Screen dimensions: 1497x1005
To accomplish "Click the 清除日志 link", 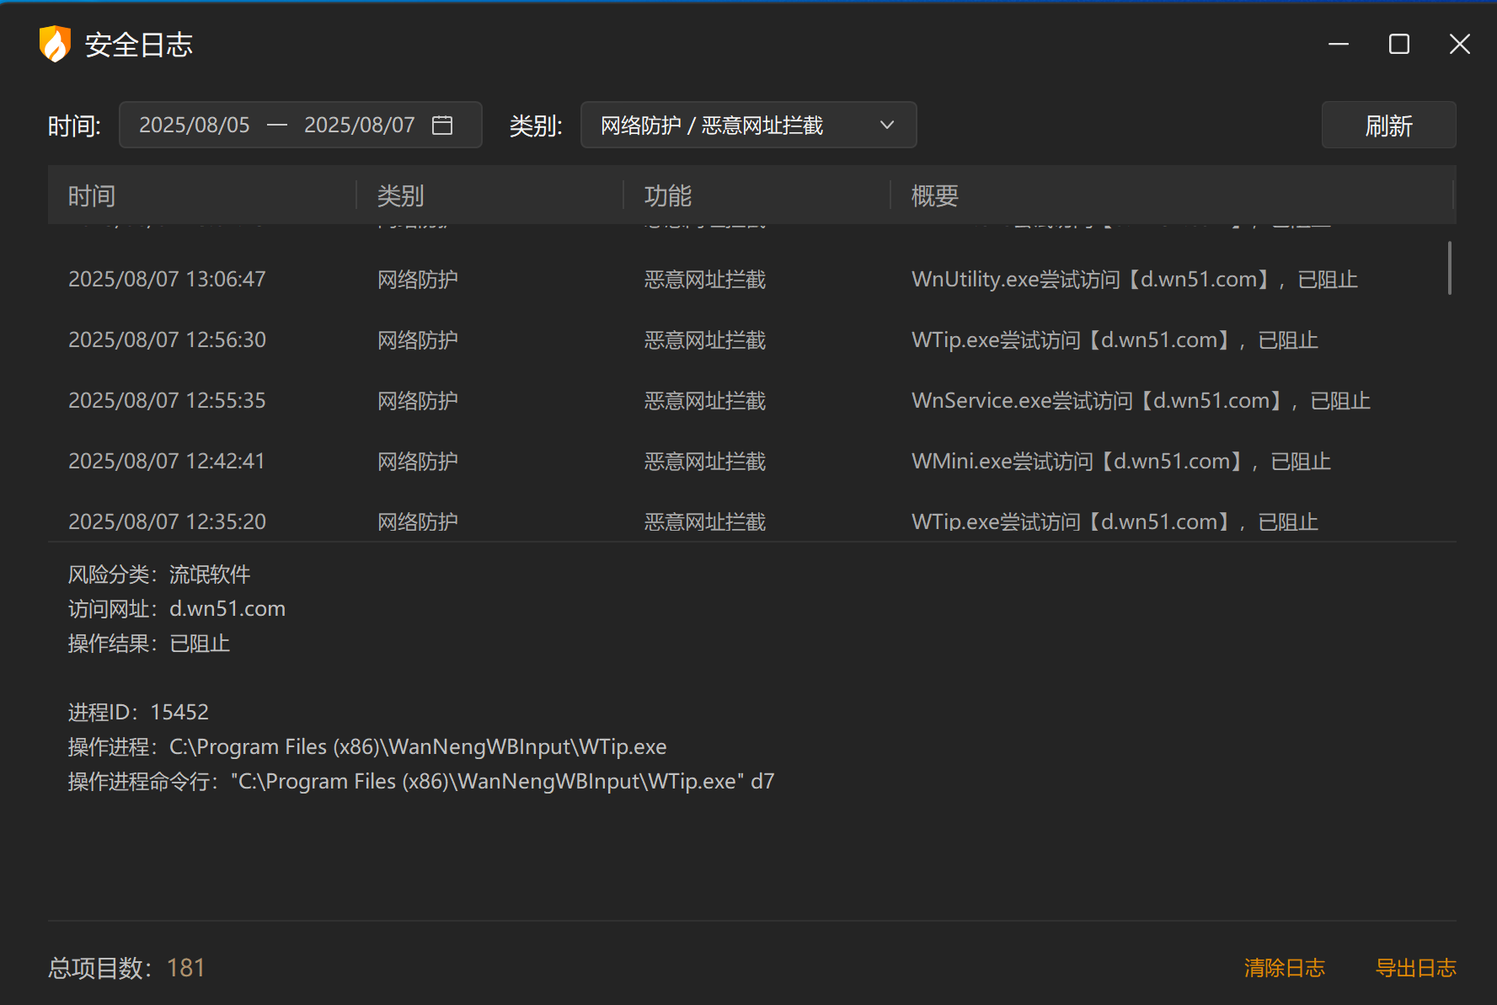I will click(x=1284, y=968).
